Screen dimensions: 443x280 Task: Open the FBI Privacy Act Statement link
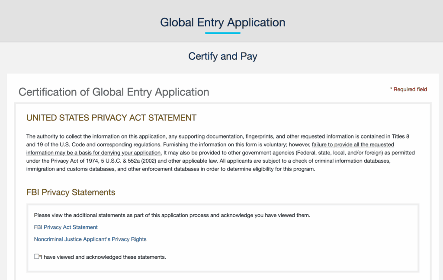[65, 227]
